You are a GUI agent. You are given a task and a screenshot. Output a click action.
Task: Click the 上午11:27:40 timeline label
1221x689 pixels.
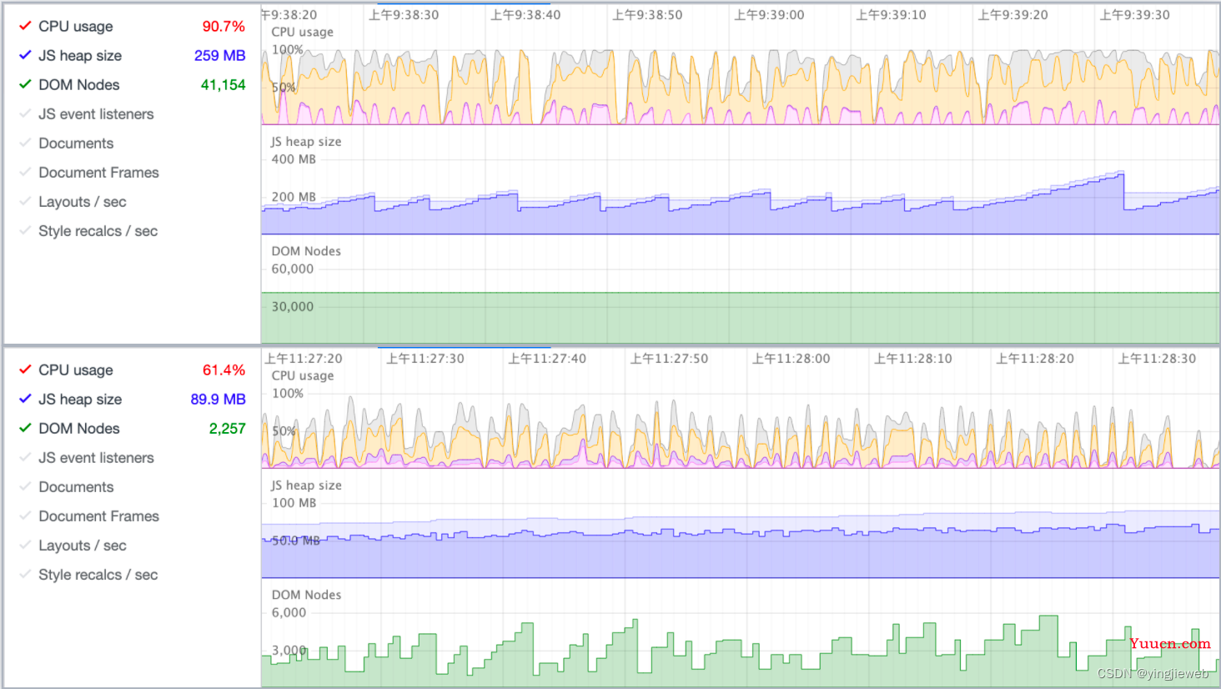pyautogui.click(x=547, y=359)
